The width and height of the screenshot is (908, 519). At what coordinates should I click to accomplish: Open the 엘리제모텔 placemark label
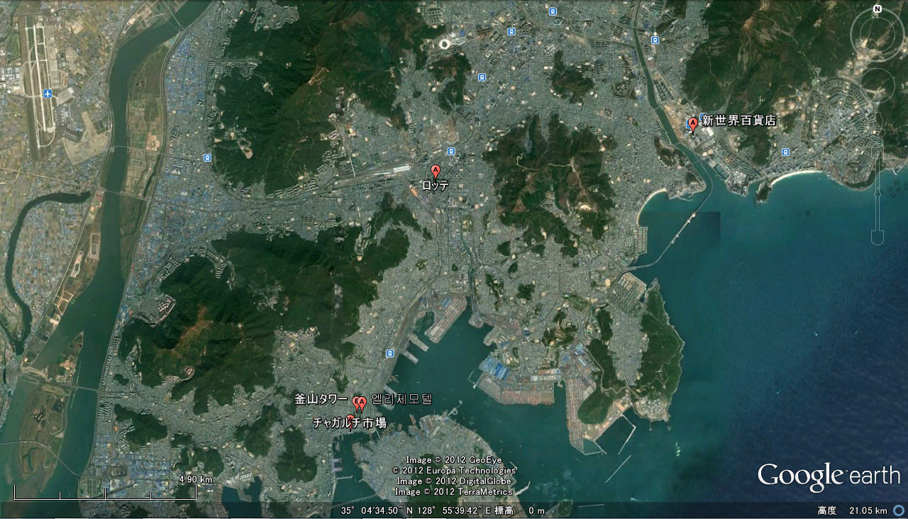[401, 399]
